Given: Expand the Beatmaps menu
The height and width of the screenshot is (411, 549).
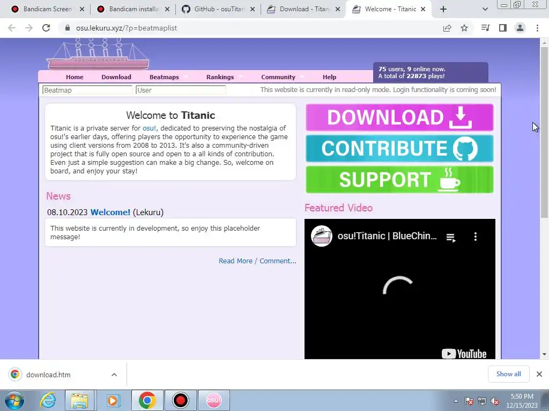Looking at the screenshot, I should point(164,77).
